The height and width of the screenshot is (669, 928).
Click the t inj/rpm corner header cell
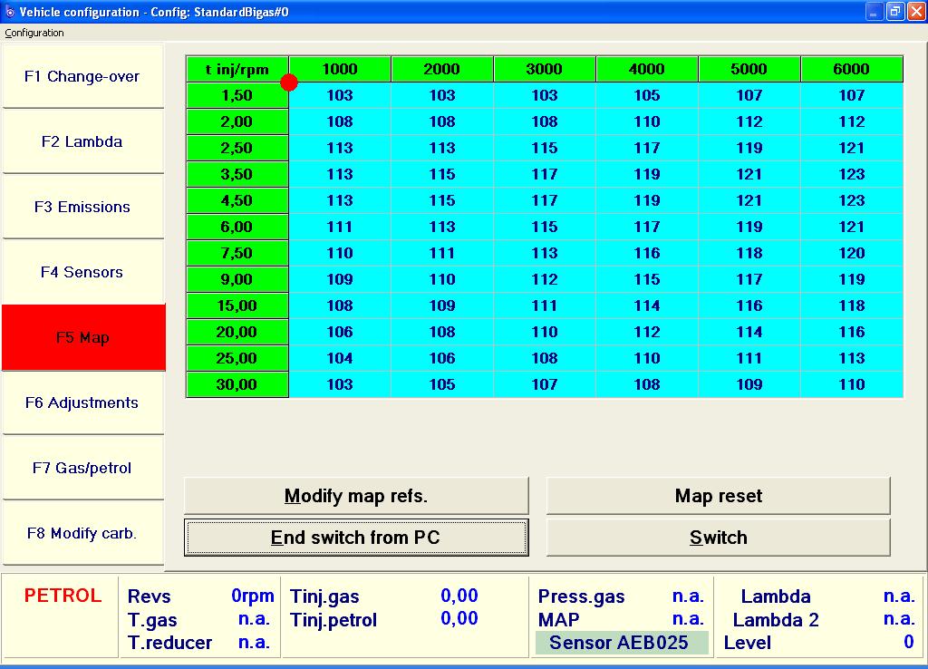pyautogui.click(x=237, y=69)
